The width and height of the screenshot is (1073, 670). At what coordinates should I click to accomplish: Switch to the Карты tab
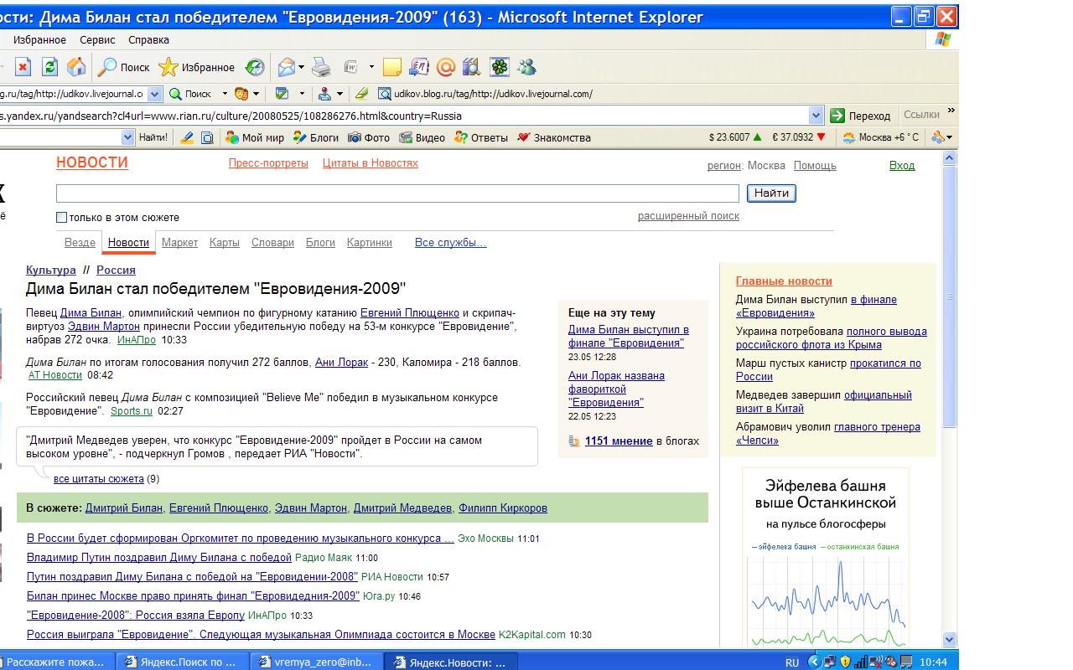click(x=225, y=243)
